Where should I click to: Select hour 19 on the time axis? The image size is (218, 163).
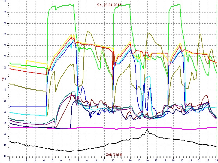pyautogui.click(x=173, y=160)
